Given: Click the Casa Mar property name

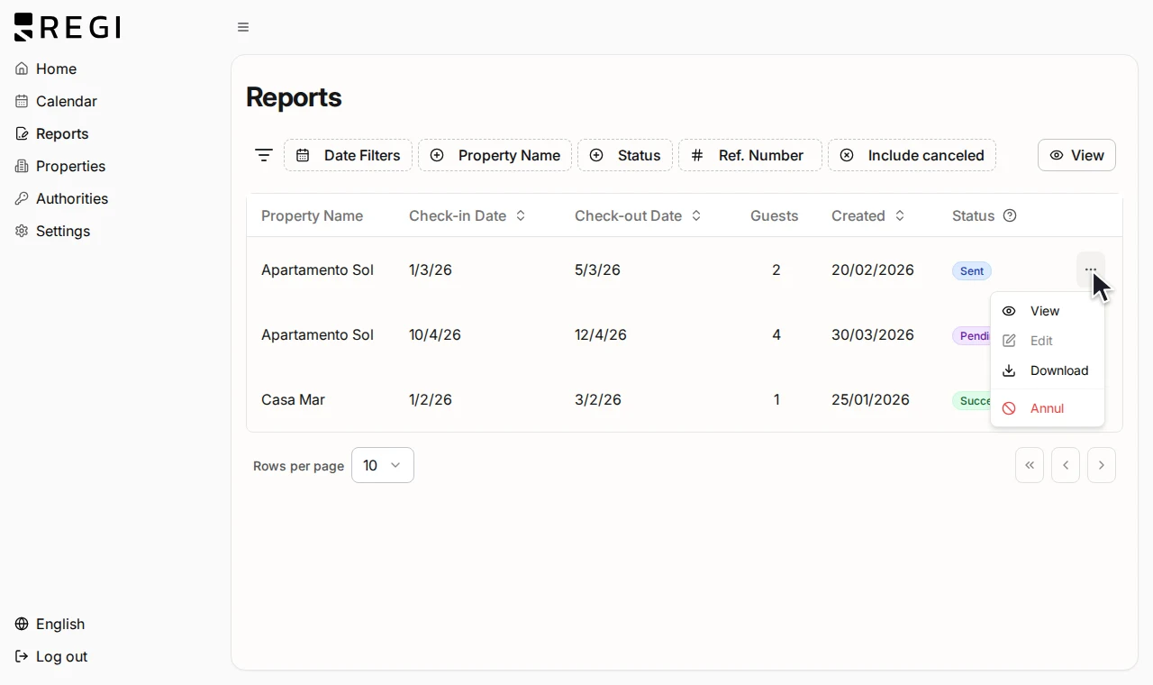Looking at the screenshot, I should tap(293, 399).
